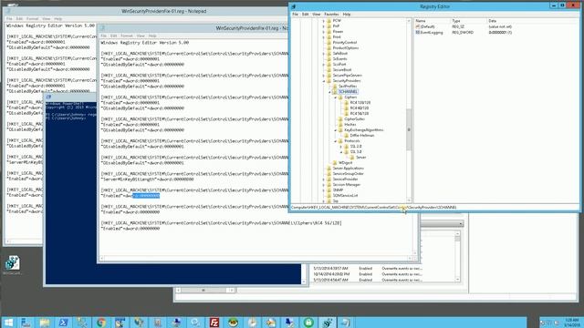Click the system tray clock
The height and width of the screenshot is (328, 584).
571,323
